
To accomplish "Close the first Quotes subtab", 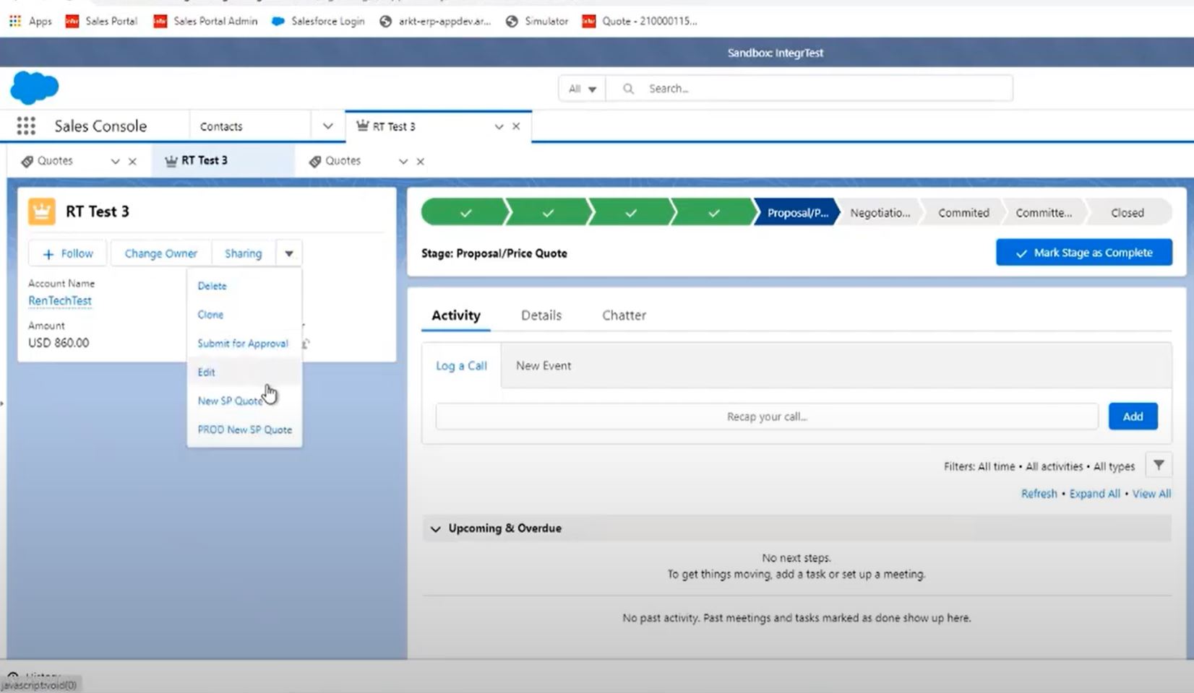I will coord(132,161).
